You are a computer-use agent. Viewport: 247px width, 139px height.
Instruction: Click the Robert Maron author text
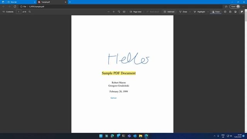(118, 83)
